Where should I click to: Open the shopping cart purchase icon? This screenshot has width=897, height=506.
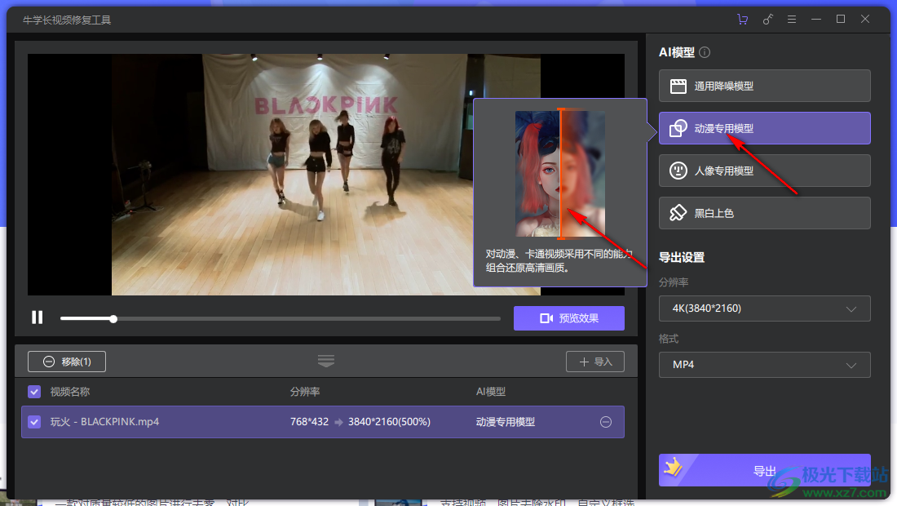pyautogui.click(x=742, y=20)
